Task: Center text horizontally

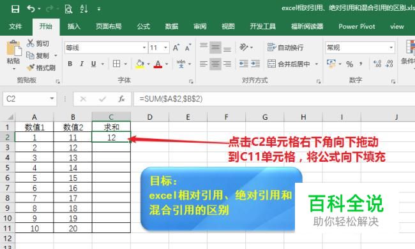Action: click(x=215, y=64)
